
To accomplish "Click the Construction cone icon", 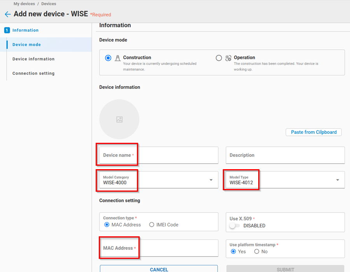I will point(117,58).
